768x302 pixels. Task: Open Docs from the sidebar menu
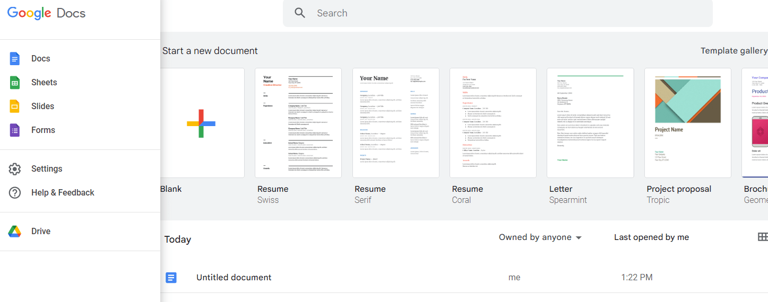click(80, 58)
